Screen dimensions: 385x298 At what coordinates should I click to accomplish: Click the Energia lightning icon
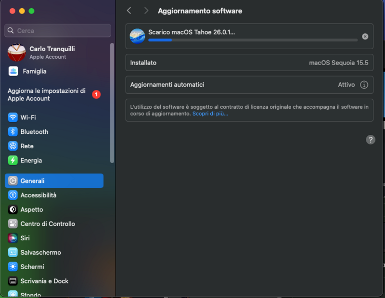pos(13,160)
